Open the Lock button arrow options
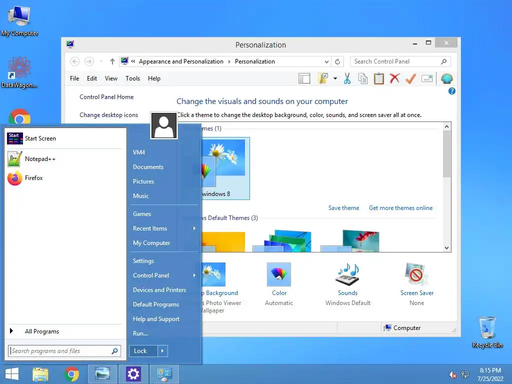The width and height of the screenshot is (512, 384). coord(162,351)
